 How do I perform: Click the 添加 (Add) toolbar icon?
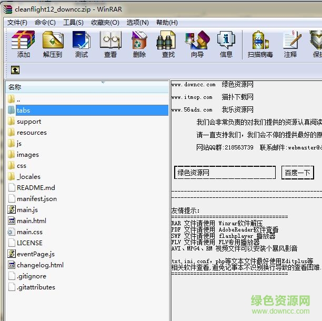23,44
